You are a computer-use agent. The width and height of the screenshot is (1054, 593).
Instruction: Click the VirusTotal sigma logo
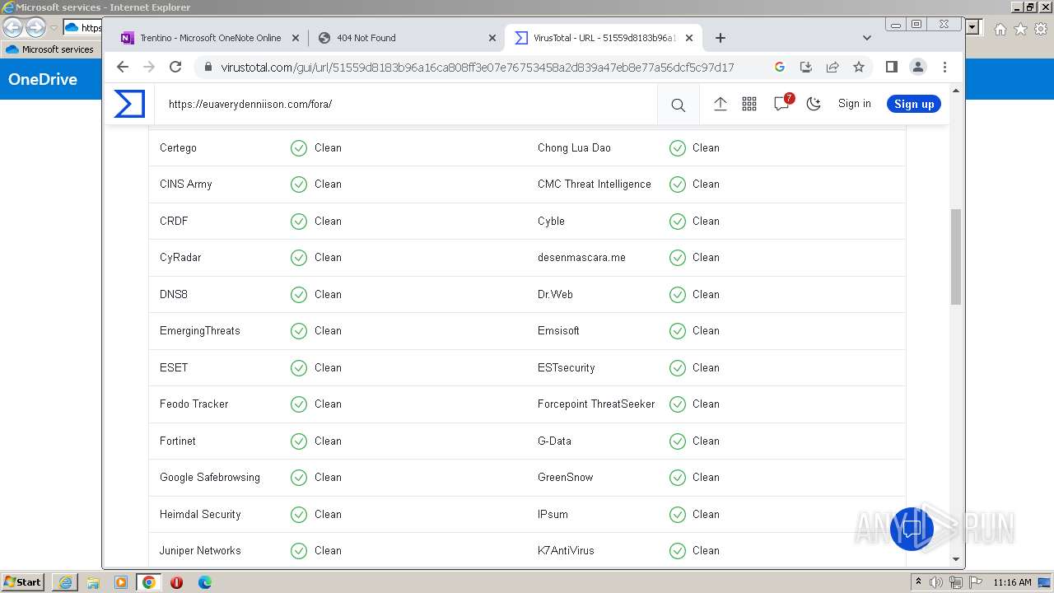click(x=129, y=104)
